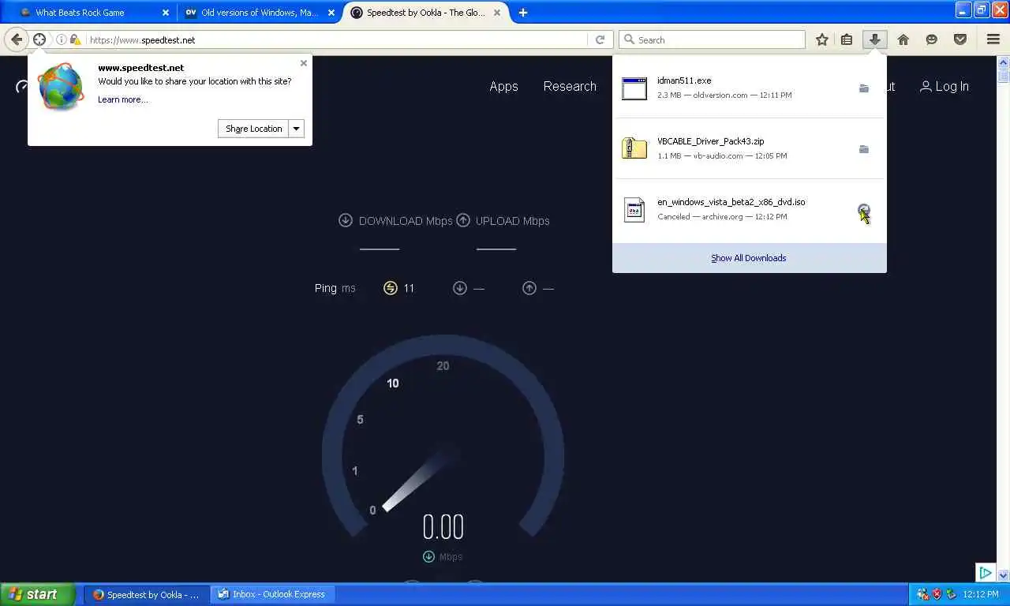Follow the Learn more link in location popup
1010x606 pixels.
(122, 99)
